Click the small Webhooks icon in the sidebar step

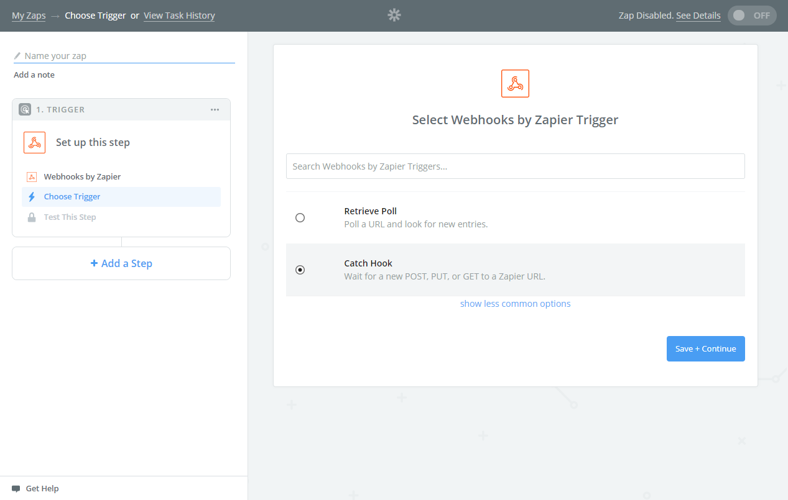click(32, 176)
